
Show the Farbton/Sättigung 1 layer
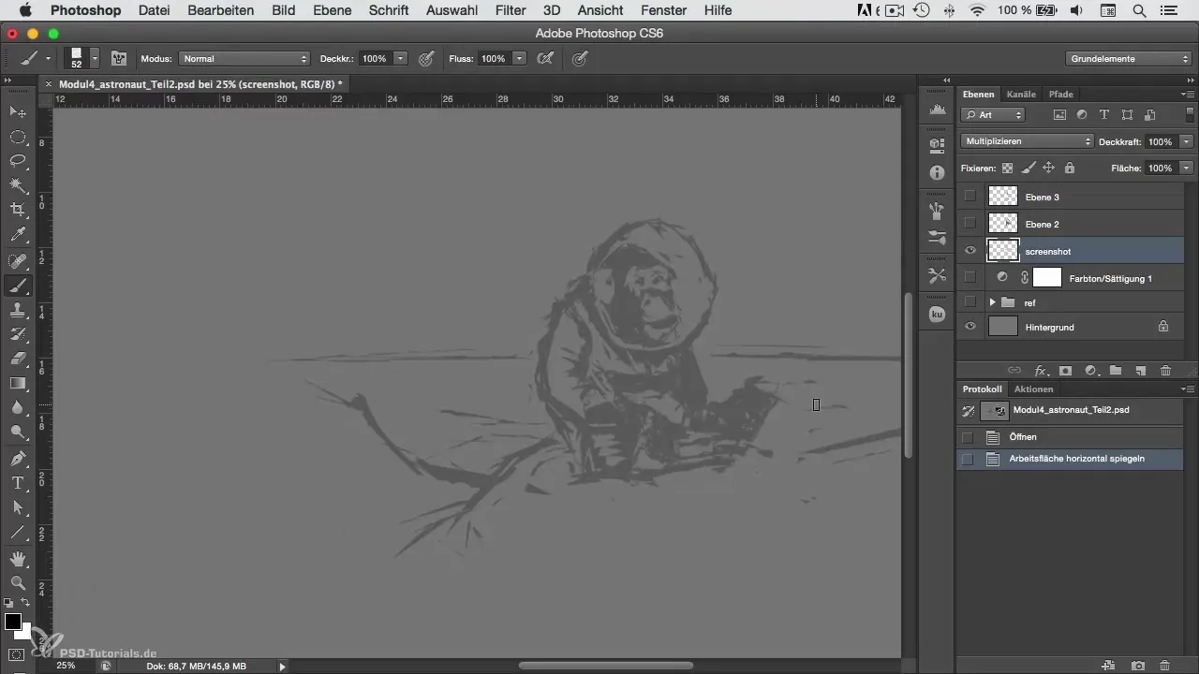click(970, 278)
